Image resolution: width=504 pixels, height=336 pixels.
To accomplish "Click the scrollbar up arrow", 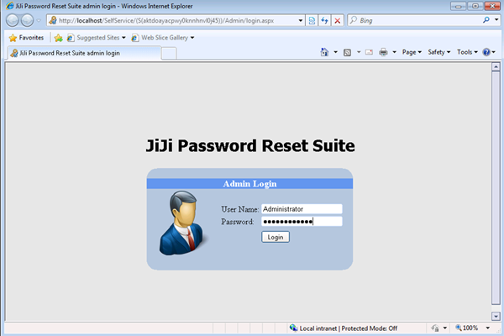I will [x=496, y=67].
